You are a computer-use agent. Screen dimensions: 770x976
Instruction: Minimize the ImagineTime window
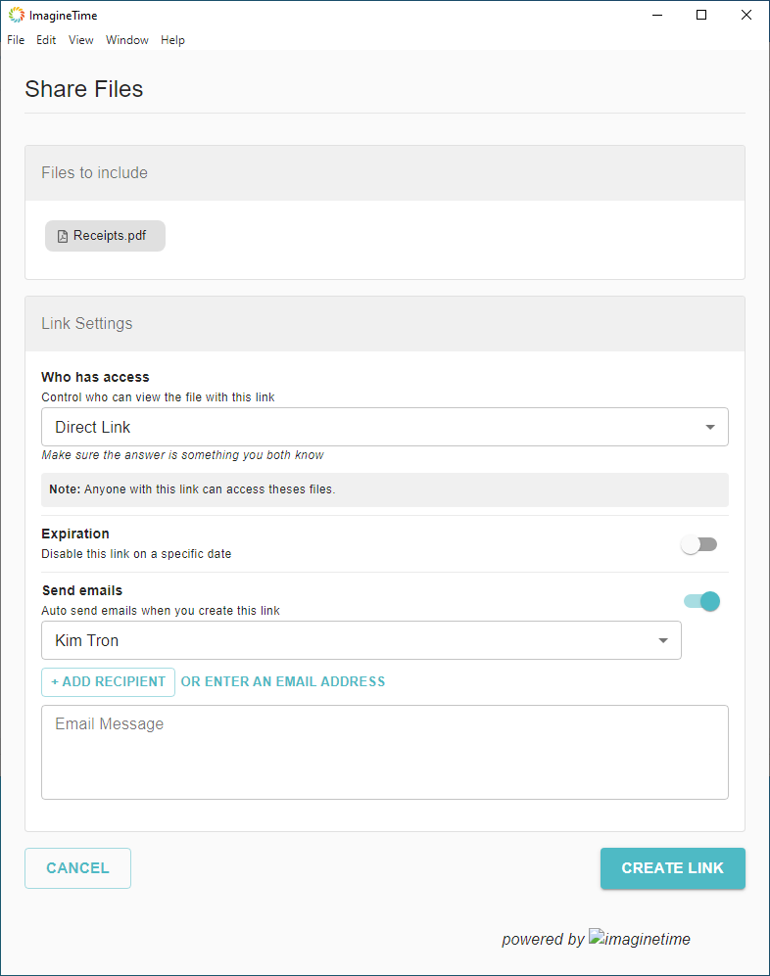pos(655,15)
